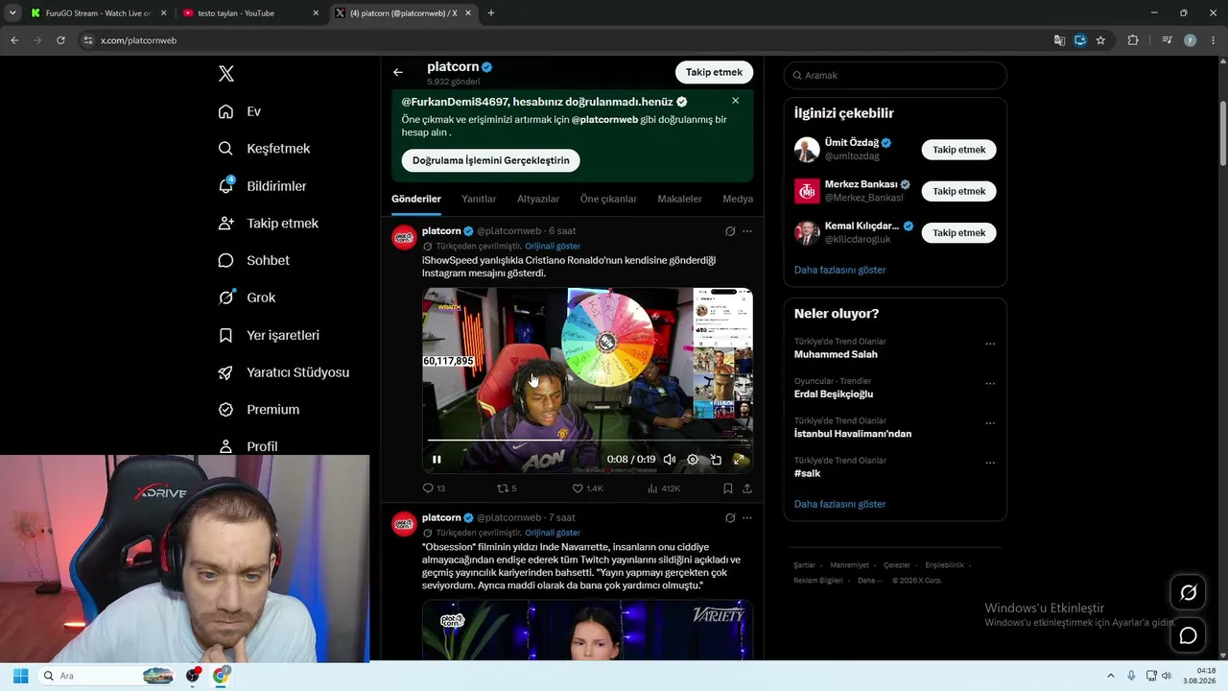Share the iShowSpeed post
Screen dimensions: 1228x691
point(747,488)
